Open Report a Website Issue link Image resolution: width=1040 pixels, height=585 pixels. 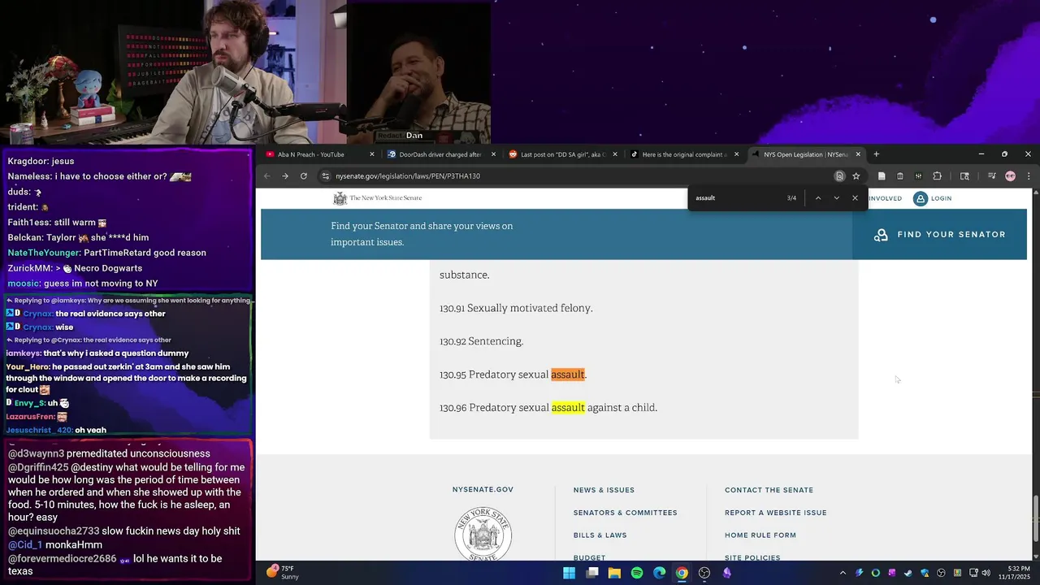[775, 513]
